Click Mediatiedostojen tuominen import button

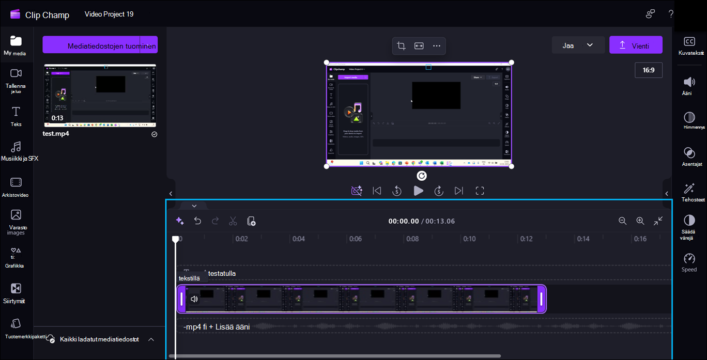click(x=100, y=46)
